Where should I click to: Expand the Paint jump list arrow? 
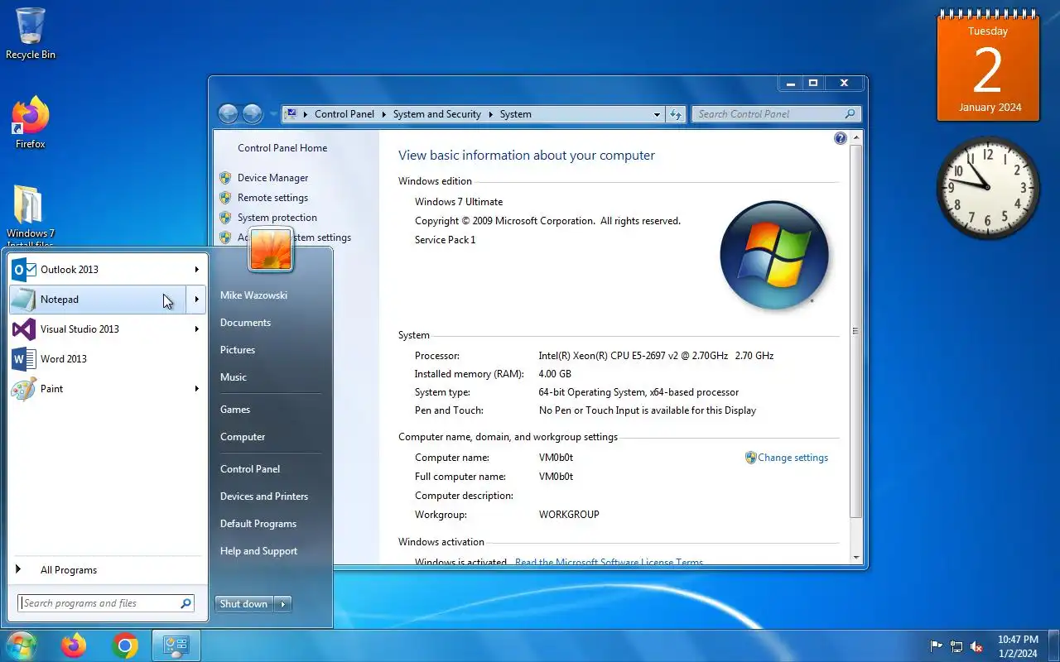(x=197, y=389)
